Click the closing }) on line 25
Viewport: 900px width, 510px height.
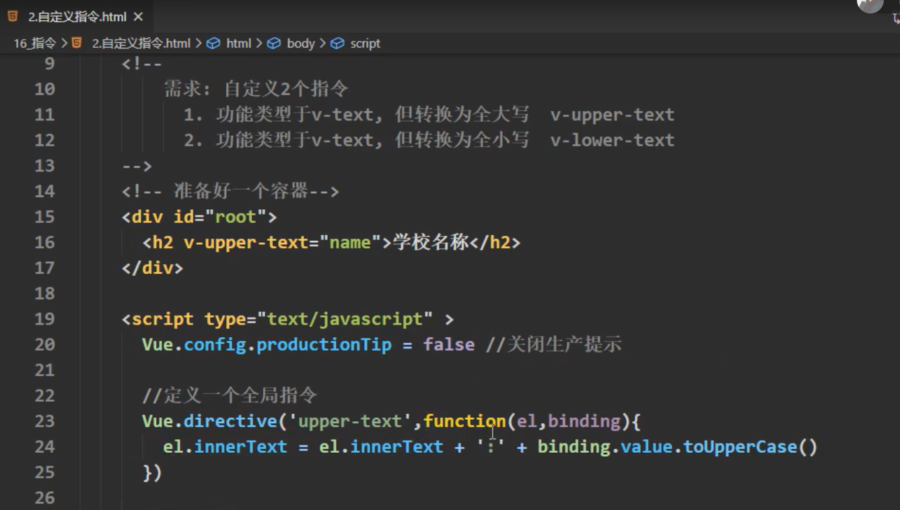coord(152,473)
